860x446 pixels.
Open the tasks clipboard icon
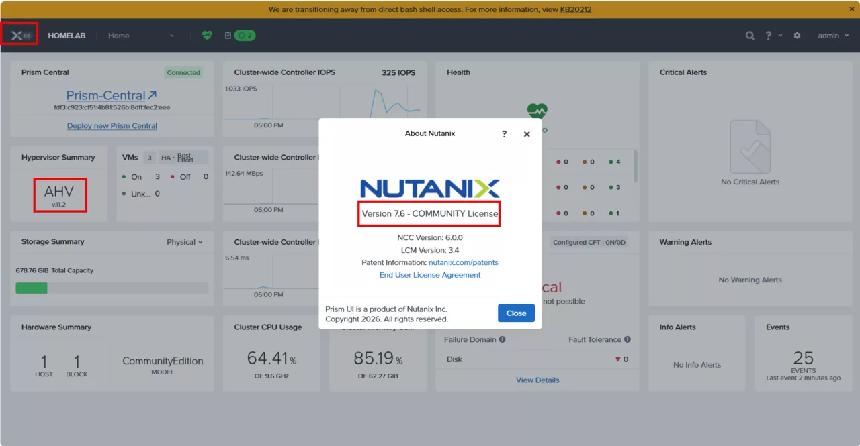228,36
